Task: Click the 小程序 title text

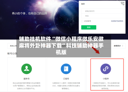Action: [x=106, y=79]
